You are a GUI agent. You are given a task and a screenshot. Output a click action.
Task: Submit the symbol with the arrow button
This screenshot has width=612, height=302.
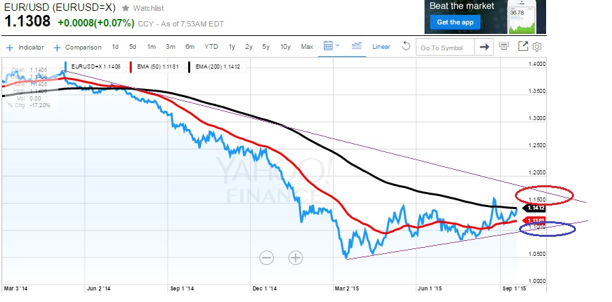click(x=484, y=47)
